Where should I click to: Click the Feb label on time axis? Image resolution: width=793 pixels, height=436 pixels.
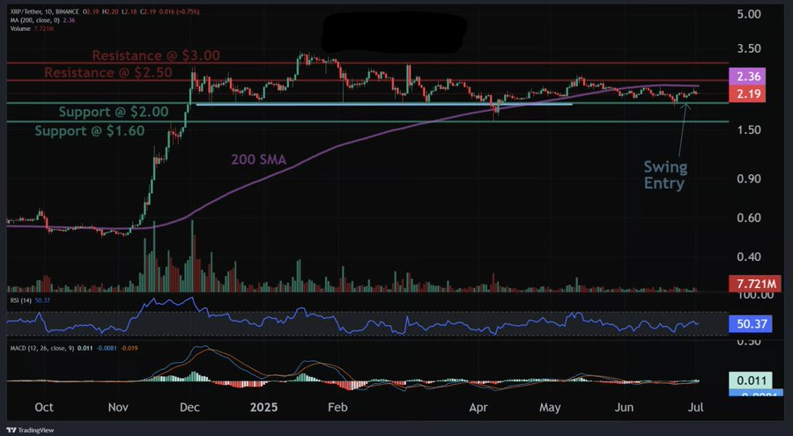click(x=337, y=407)
